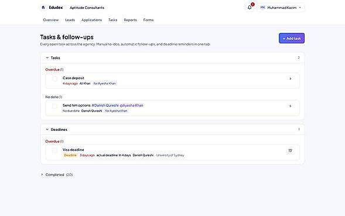Viewport: 345px width, 216px height.
Task: Click the No due date label
Action: coord(71,111)
